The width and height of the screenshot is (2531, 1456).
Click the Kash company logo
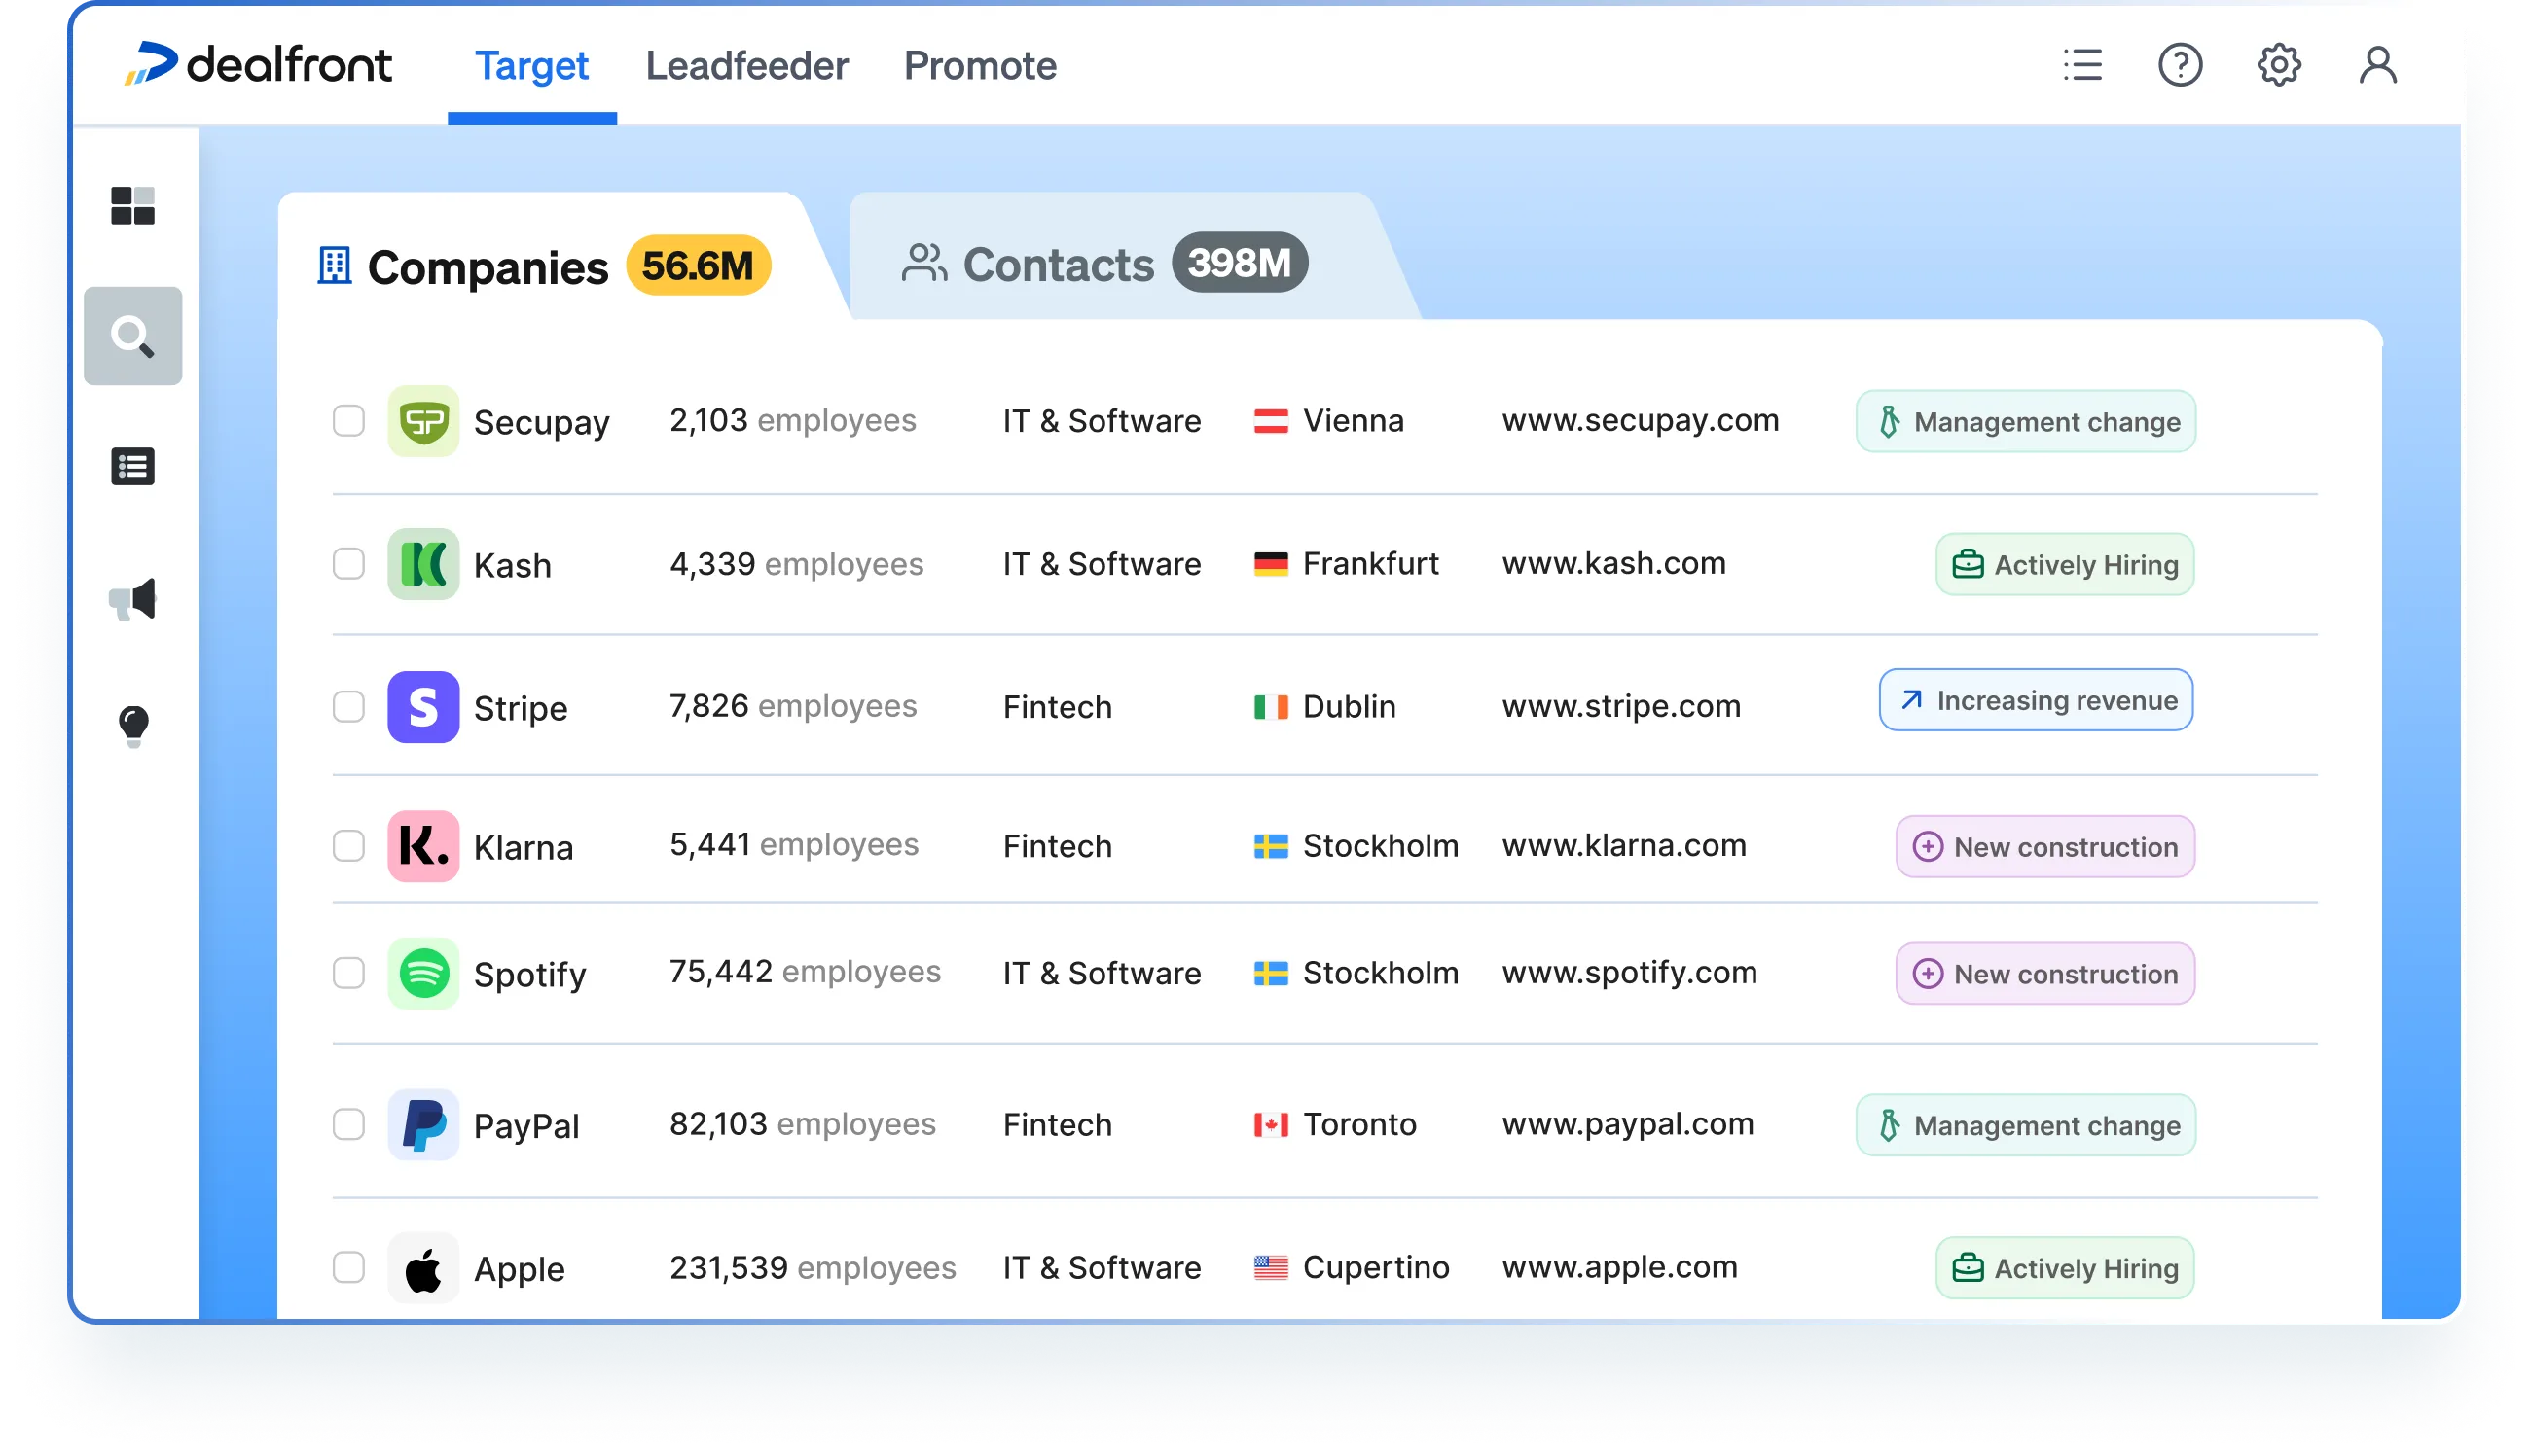click(423, 564)
